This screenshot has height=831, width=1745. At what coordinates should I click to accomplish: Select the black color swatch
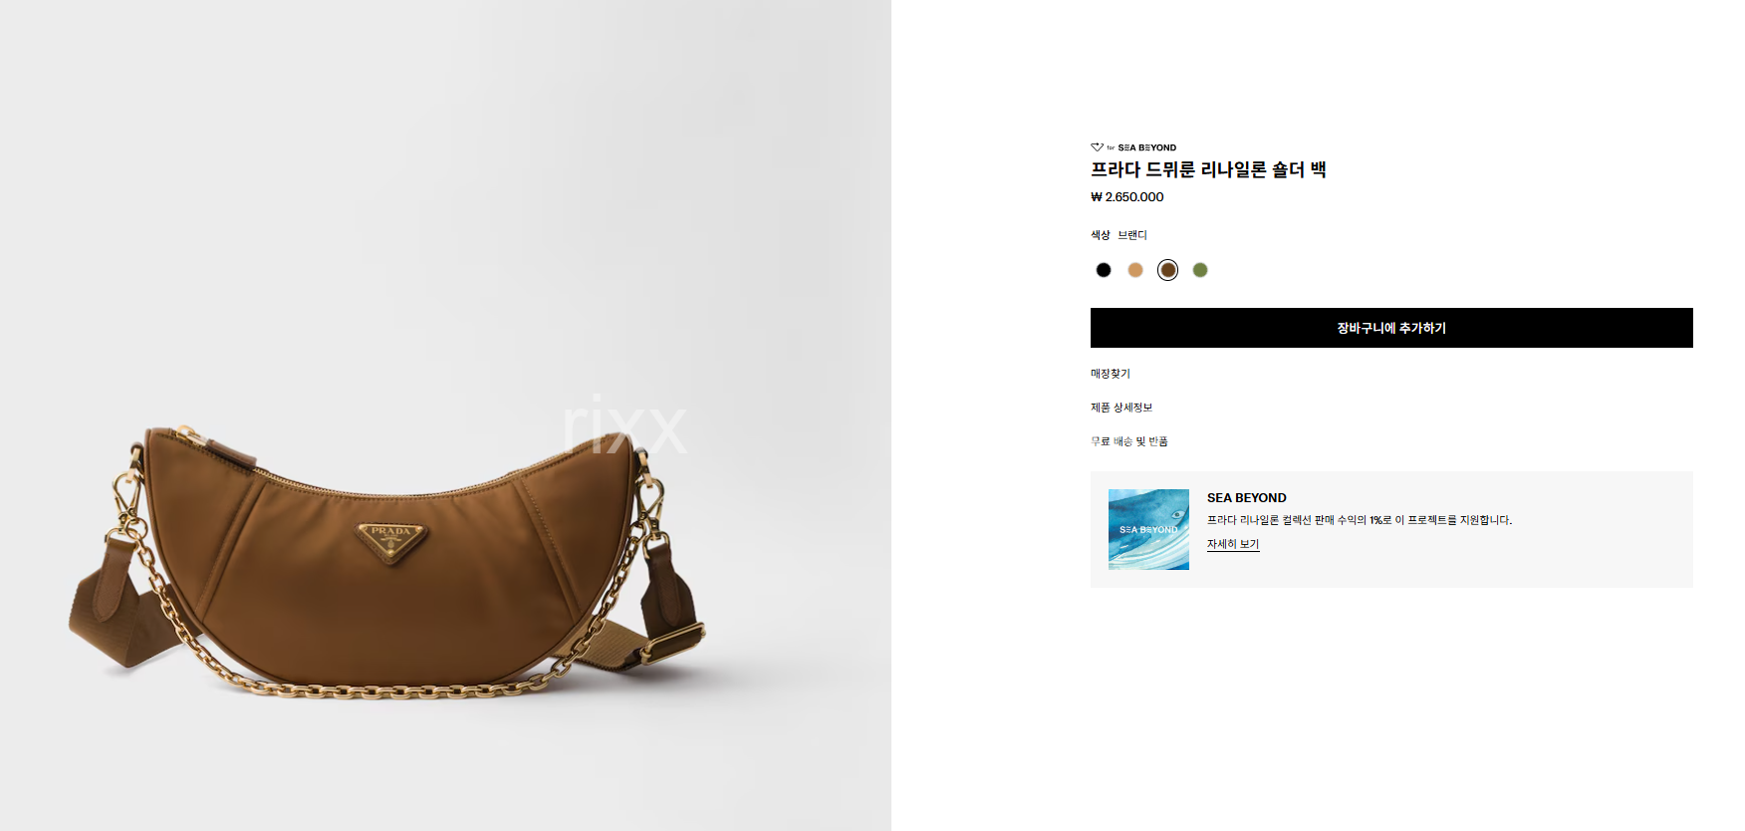click(1103, 270)
